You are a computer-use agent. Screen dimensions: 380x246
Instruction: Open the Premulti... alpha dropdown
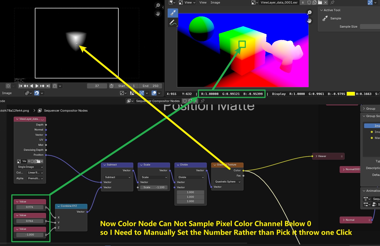click(35, 178)
